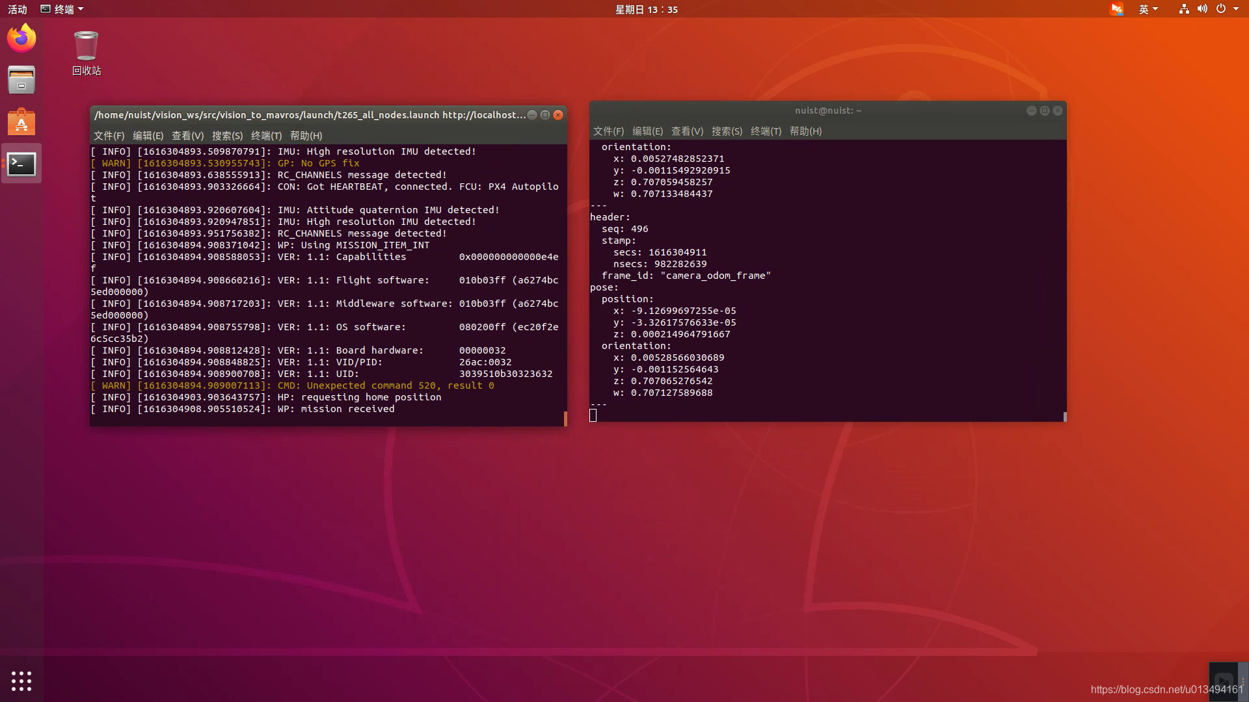Open the network status tray icon

(x=1184, y=9)
